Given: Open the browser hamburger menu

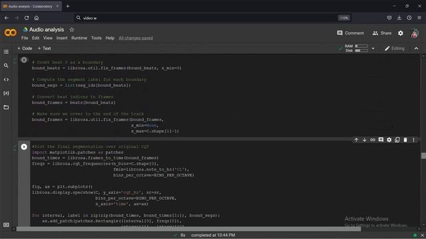Looking at the screenshot, I should pos(419,18).
